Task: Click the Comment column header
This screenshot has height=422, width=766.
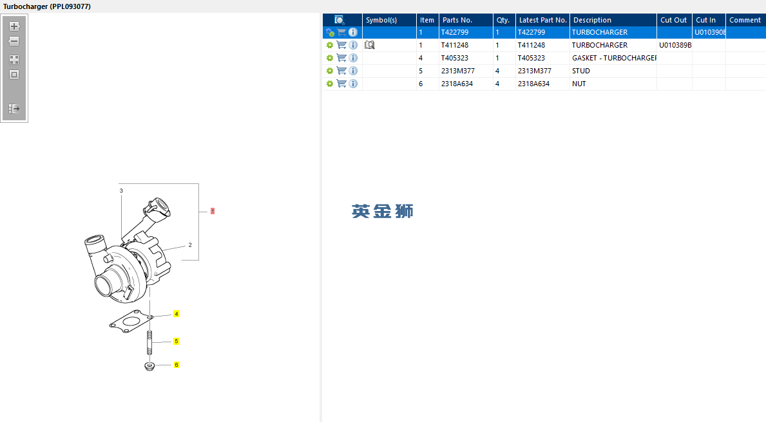Action: 745,20
